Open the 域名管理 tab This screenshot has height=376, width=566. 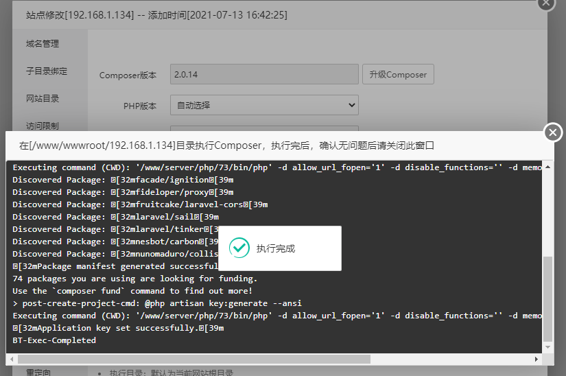tap(43, 44)
